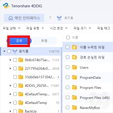The height and width of the screenshot is (113, 113).
Task: Check the 경로 손실된 파일 checkbox
Action: pyautogui.click(x=68, y=57)
